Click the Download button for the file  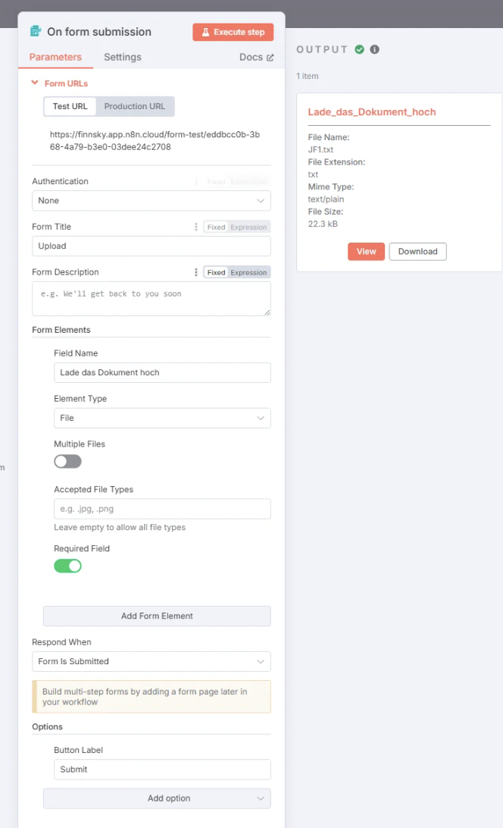click(x=417, y=252)
